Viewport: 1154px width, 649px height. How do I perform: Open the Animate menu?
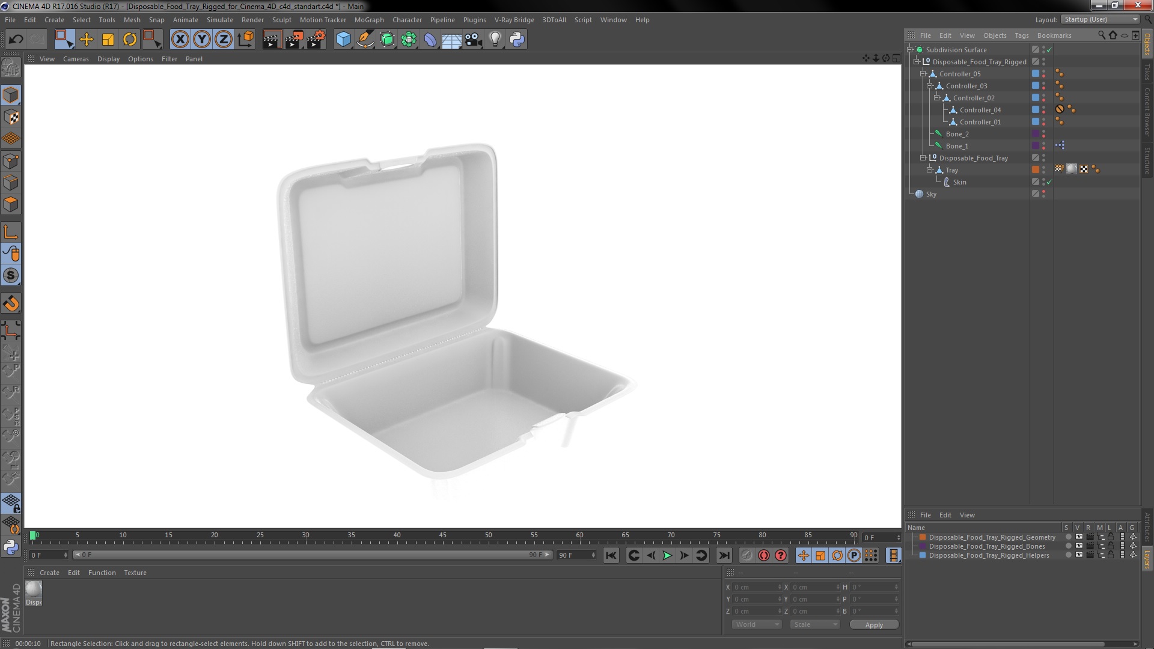click(x=184, y=19)
